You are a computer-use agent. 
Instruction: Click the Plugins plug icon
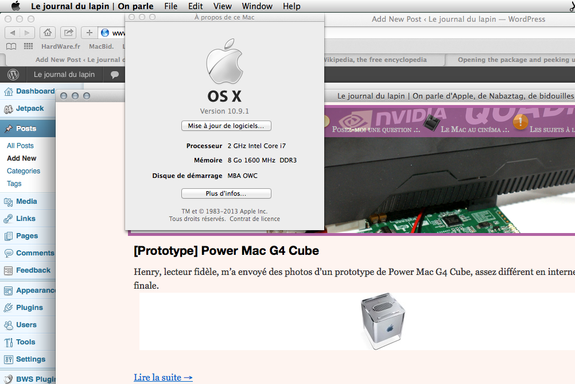pyautogui.click(x=9, y=307)
